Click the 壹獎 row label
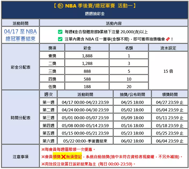The height and width of the screenshot is (169, 189). (x=52, y=55)
